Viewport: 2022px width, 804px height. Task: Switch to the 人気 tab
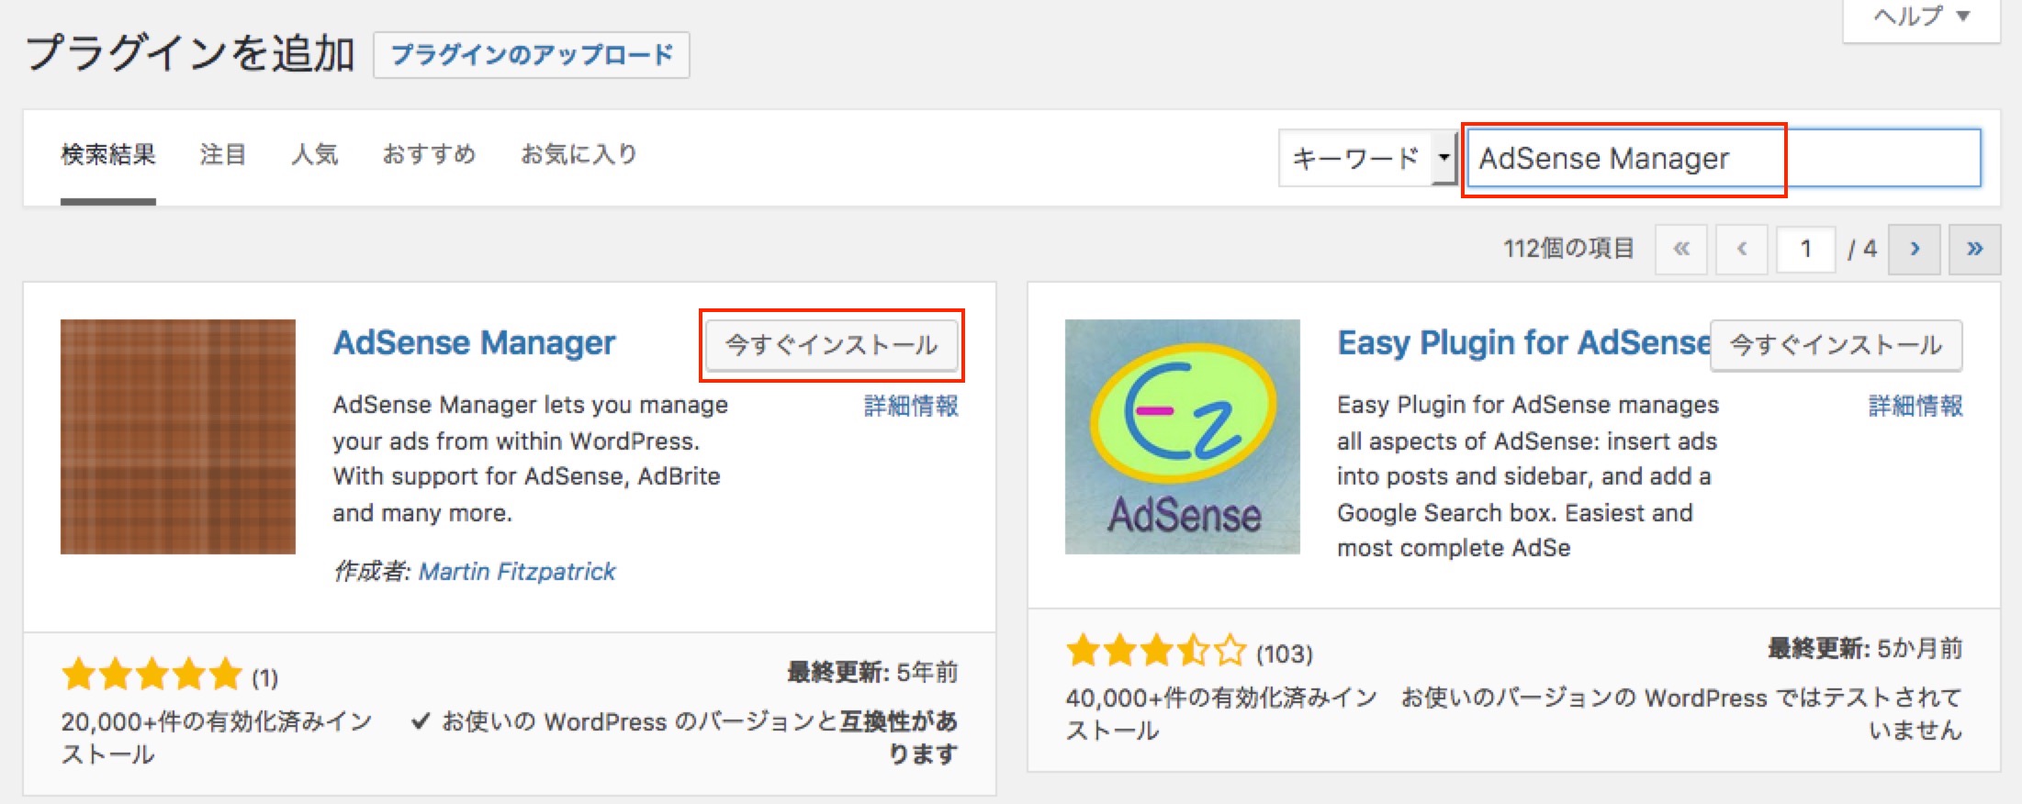(x=314, y=154)
